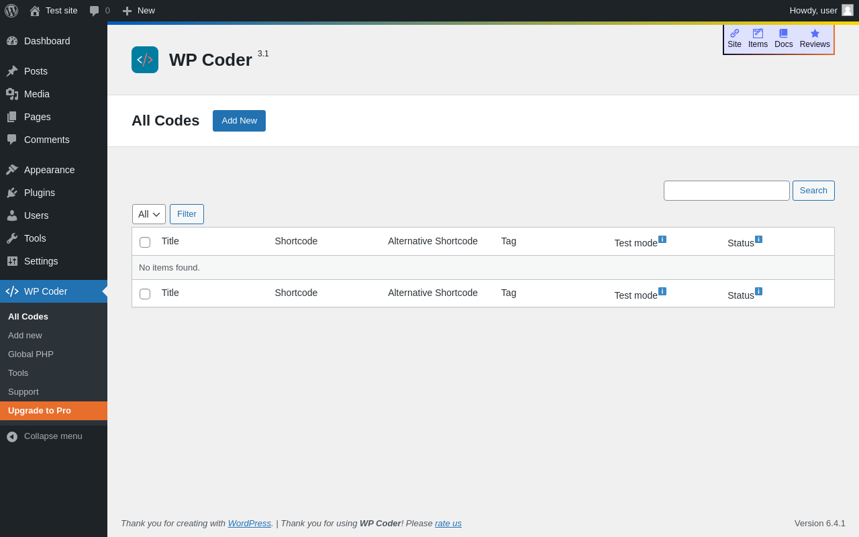Image resolution: width=859 pixels, height=537 pixels.
Task: Go to Posts menu
Action: click(54, 71)
